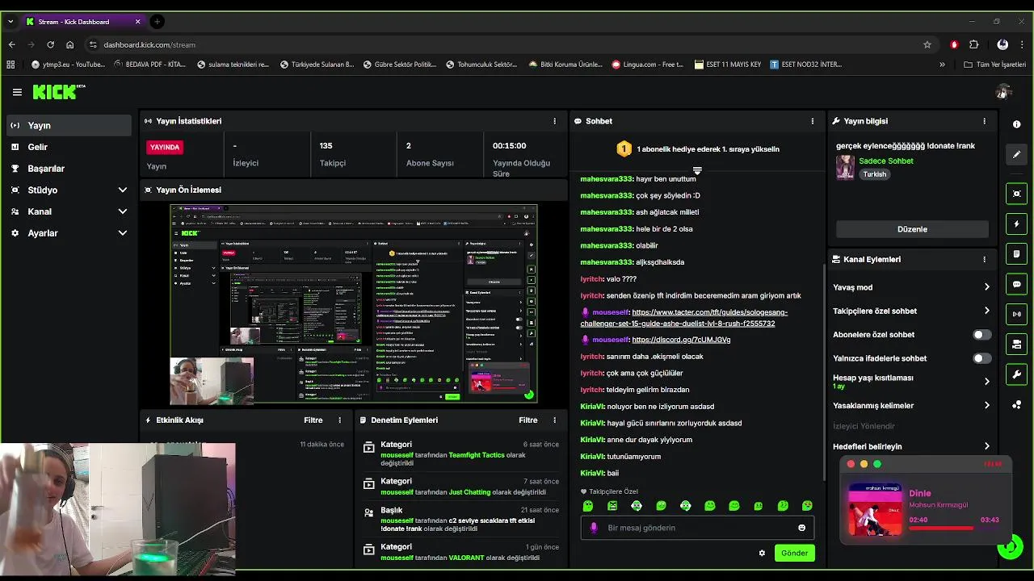This screenshot has width=1034, height=581.
Task: Click the stream preview video thumbnail
Action: (x=354, y=304)
